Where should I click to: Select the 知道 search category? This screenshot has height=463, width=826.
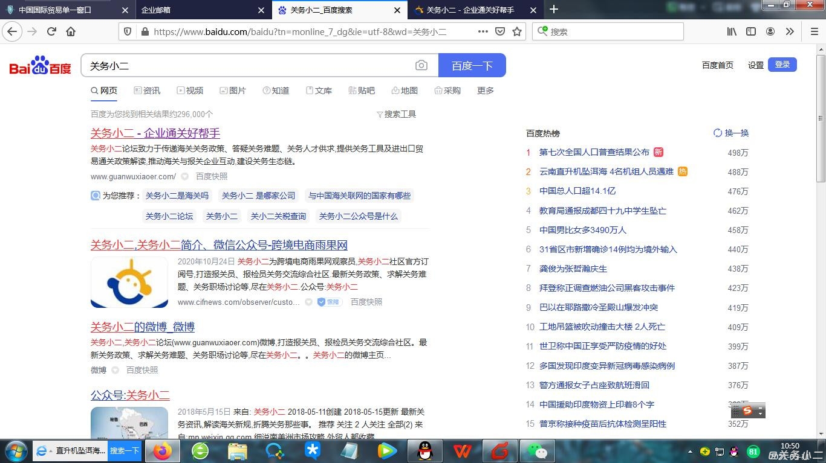(x=276, y=91)
